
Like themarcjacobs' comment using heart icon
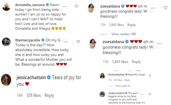pyautogui.click(x=78, y=42)
